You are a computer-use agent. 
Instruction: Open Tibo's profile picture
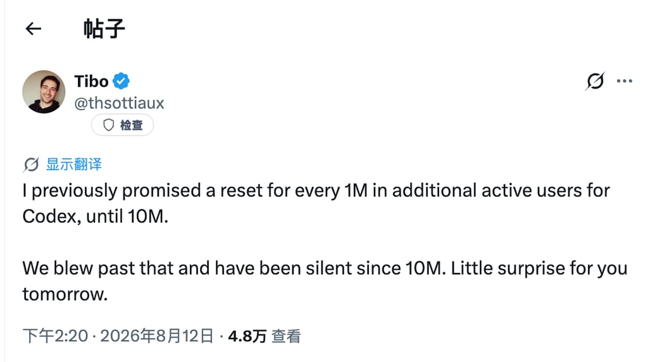coord(44,92)
